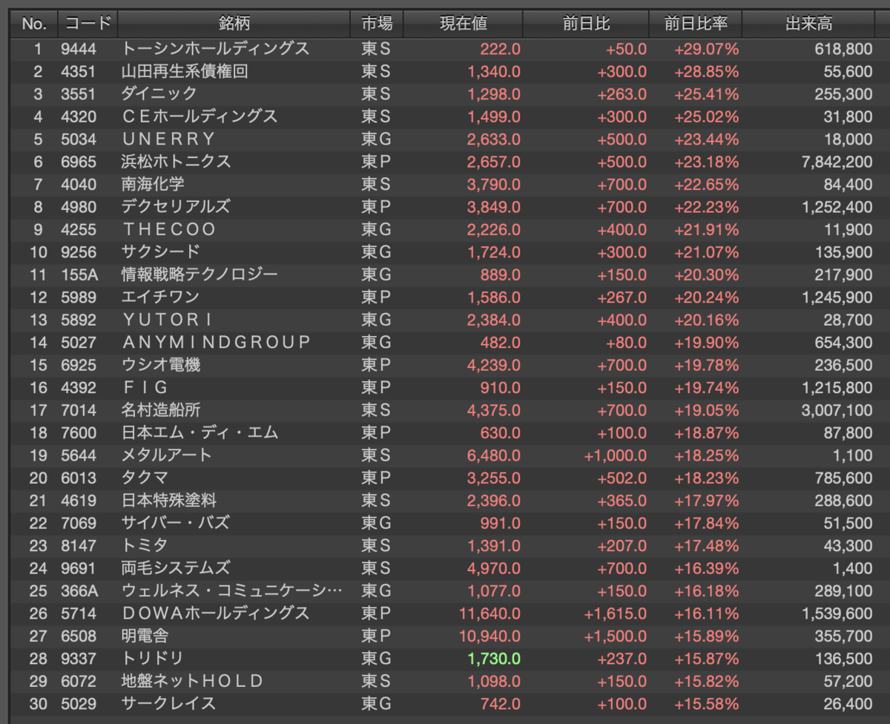Click volume 7,842,200 cell
This screenshot has height=724, width=890.
click(837, 162)
